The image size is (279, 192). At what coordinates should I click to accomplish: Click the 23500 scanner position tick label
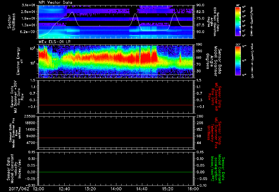coord(30,116)
